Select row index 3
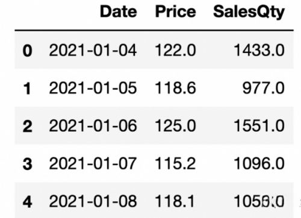 [28, 164]
